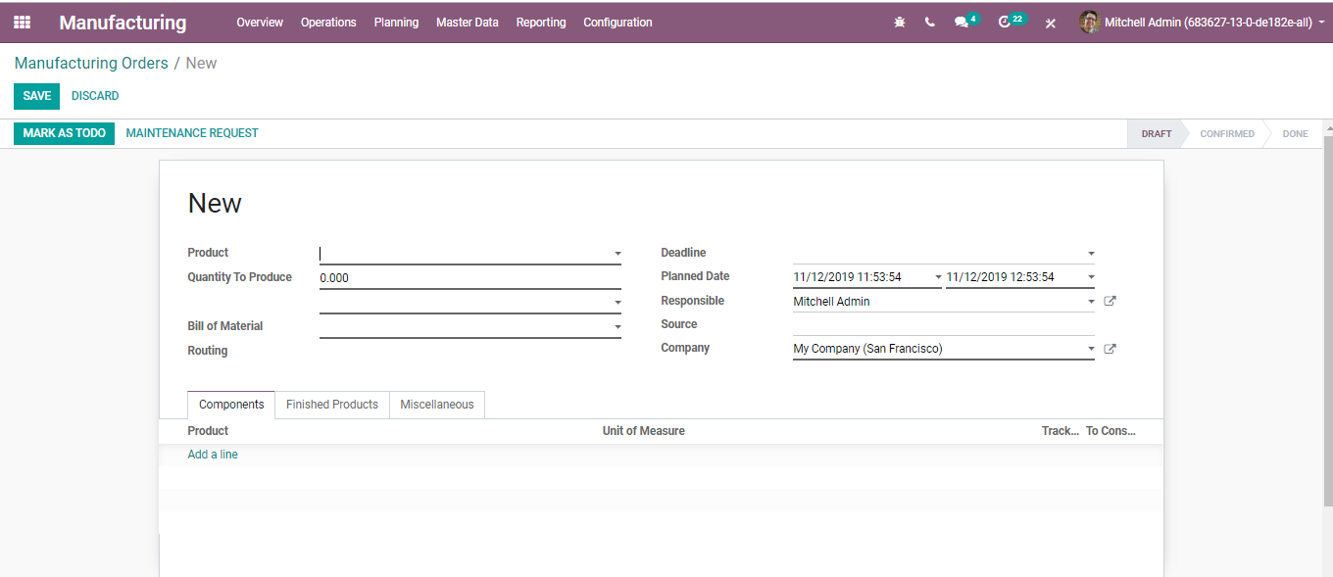
Task: Switch to the Finished Products tab
Action: click(332, 405)
